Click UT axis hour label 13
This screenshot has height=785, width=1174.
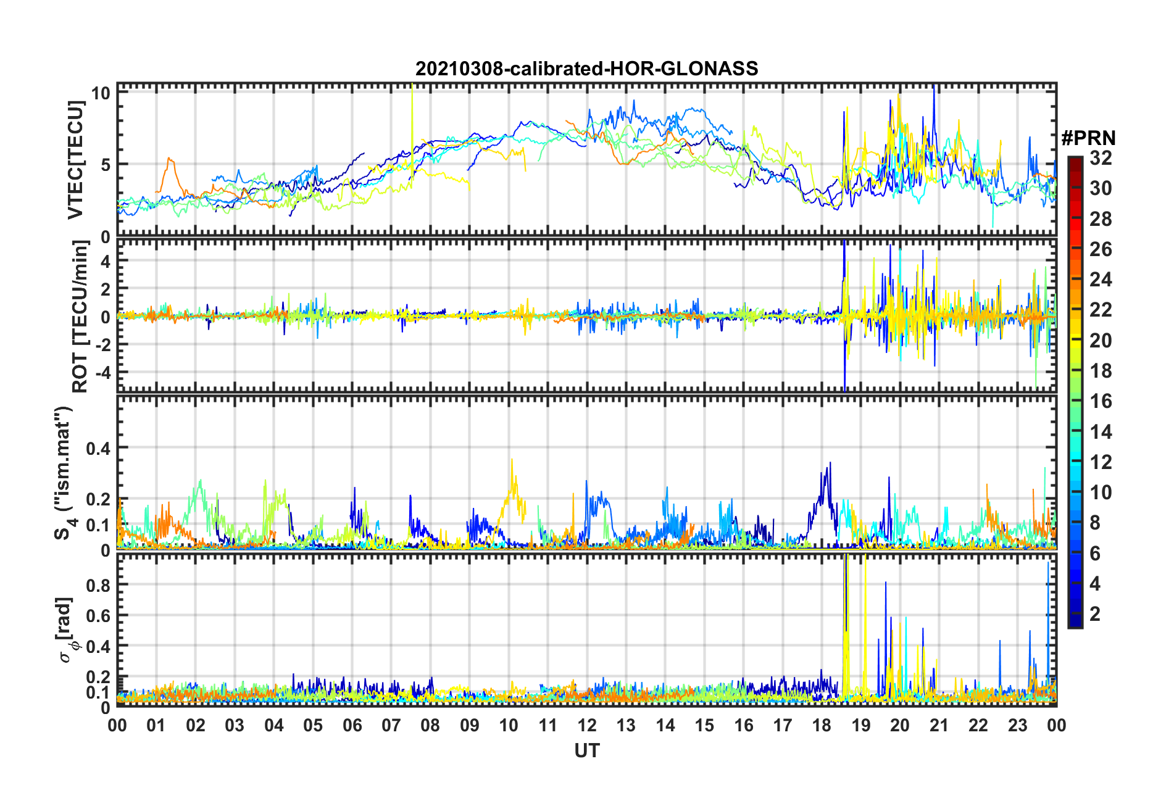626,725
